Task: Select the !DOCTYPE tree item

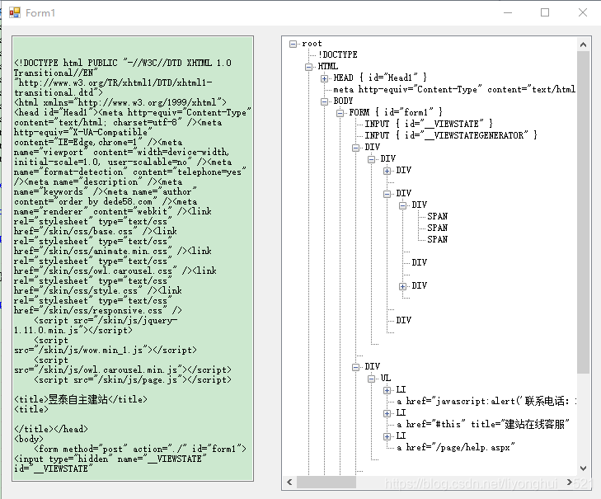Action: coord(337,54)
